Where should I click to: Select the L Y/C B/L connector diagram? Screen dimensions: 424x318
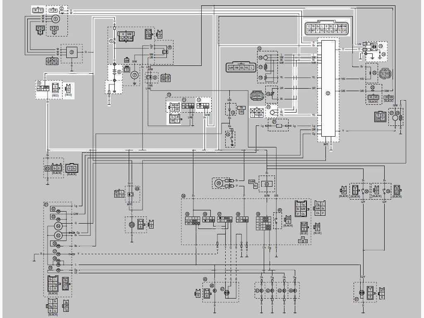257,113
